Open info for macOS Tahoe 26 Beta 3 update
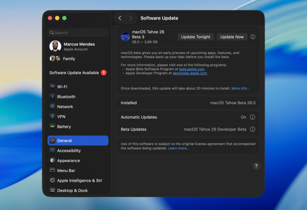This screenshot has height=210, width=307. pos(253,37)
